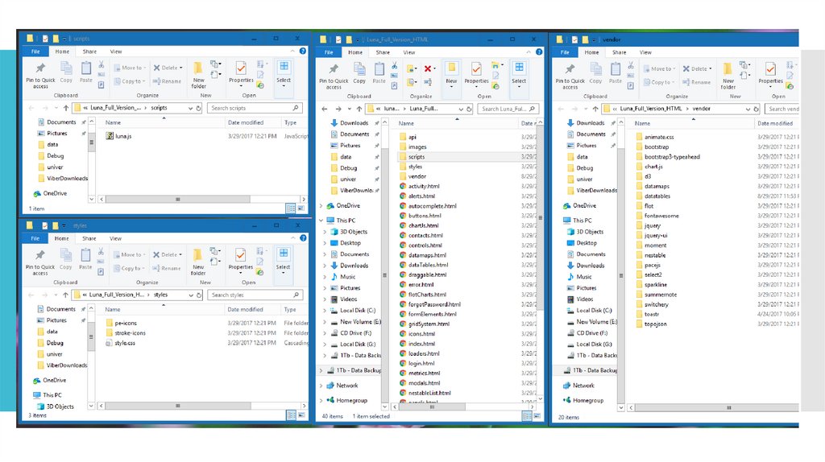825x462 pixels.
Task: Click Search styles input field
Action: click(255, 295)
